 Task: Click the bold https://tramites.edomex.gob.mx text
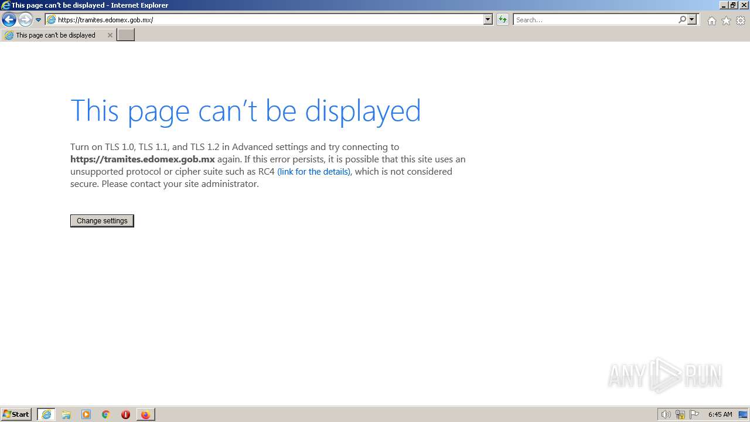(142, 159)
